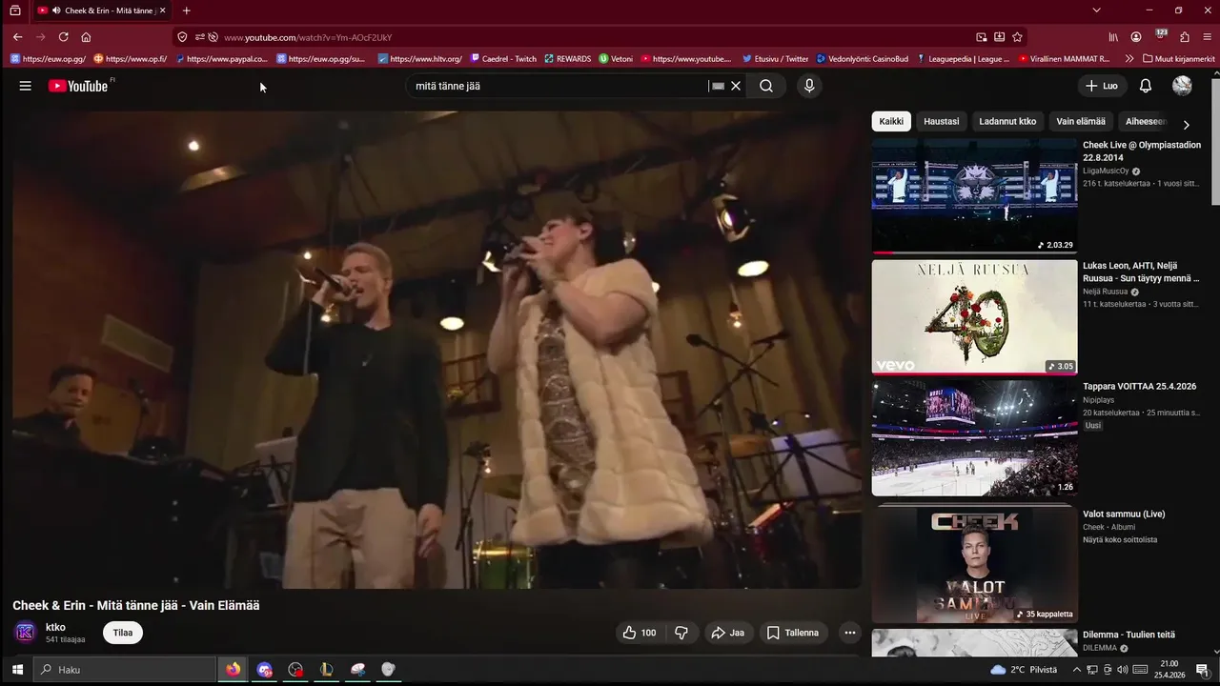Start voice search with the microphone

[x=809, y=86]
